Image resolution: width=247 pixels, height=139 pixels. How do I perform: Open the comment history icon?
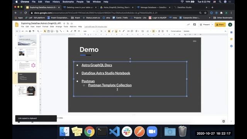(195, 25)
